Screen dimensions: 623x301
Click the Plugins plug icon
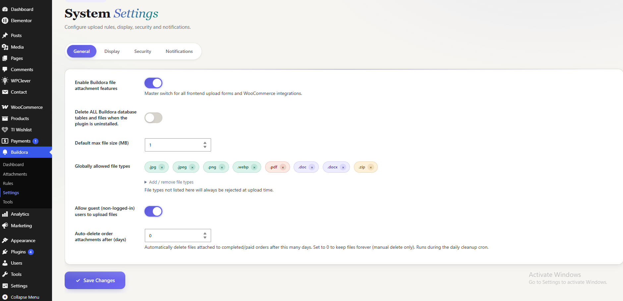5,252
